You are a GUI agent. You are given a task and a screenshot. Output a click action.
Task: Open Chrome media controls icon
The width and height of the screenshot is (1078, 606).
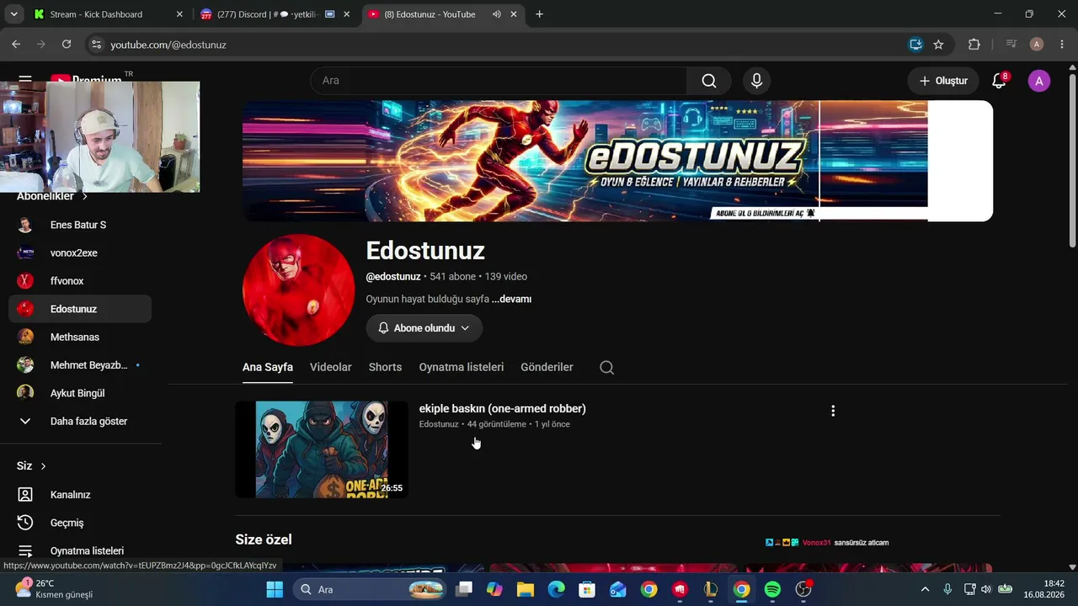1011,45
